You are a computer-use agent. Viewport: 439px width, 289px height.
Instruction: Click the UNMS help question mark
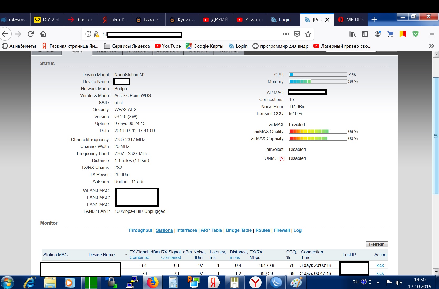(282, 158)
